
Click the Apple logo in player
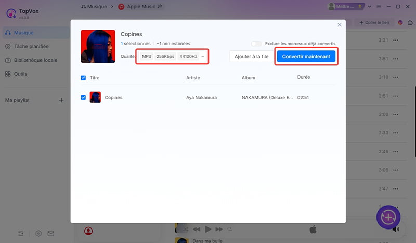[313, 229]
